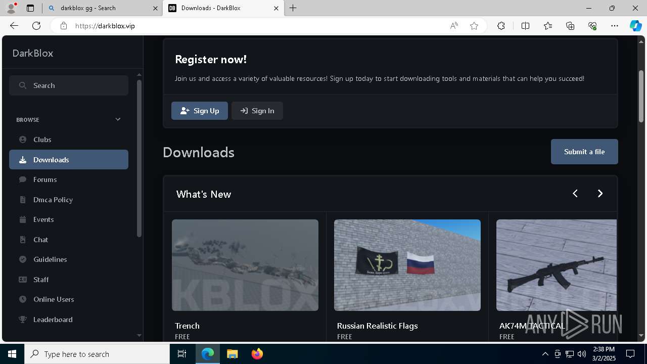Show hidden system tray icons chevron
This screenshot has width=647, height=364.
[545, 354]
